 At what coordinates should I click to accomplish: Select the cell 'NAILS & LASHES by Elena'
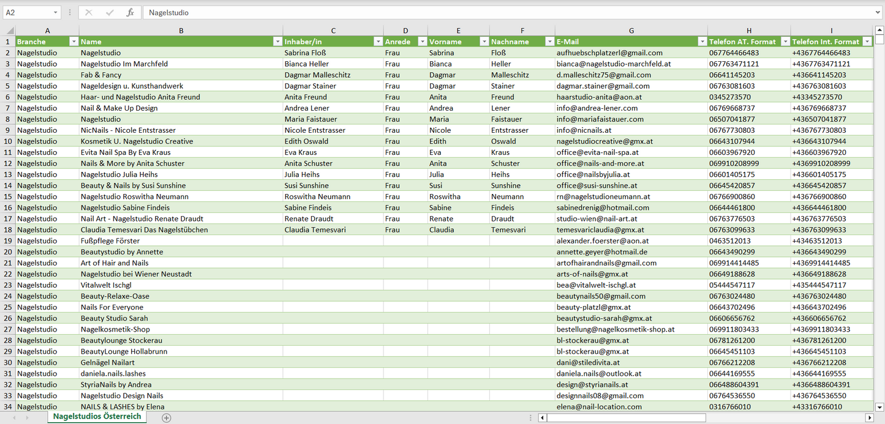coord(181,406)
